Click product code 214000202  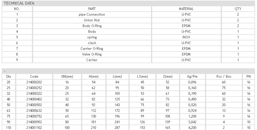click(x=34, y=82)
